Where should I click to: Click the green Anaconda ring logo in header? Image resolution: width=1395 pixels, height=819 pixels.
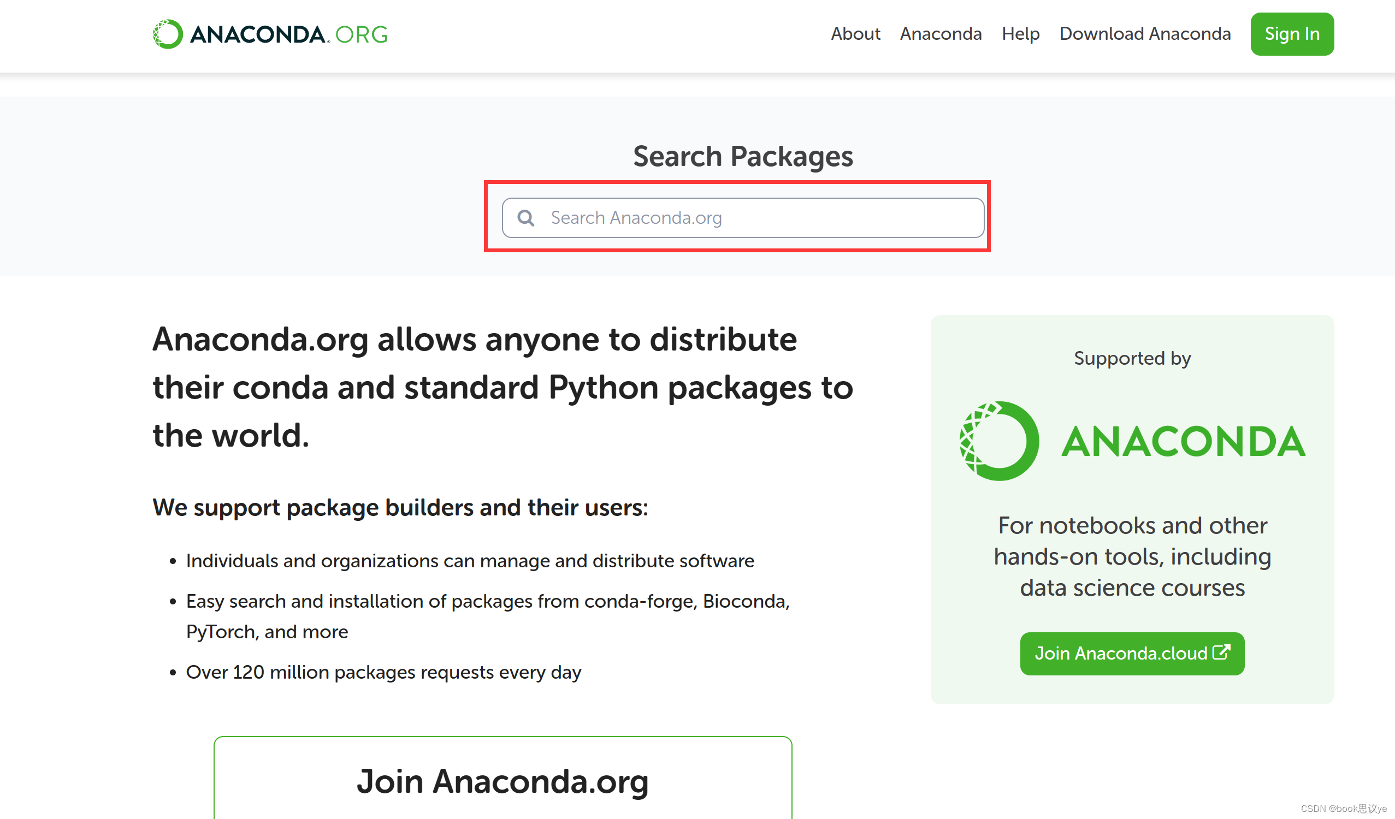[168, 34]
